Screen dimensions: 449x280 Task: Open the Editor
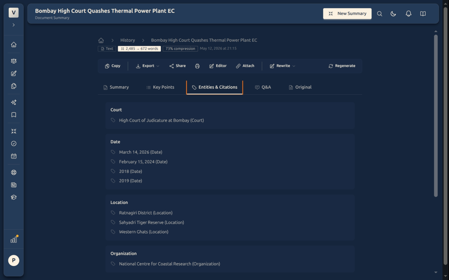pyautogui.click(x=218, y=66)
